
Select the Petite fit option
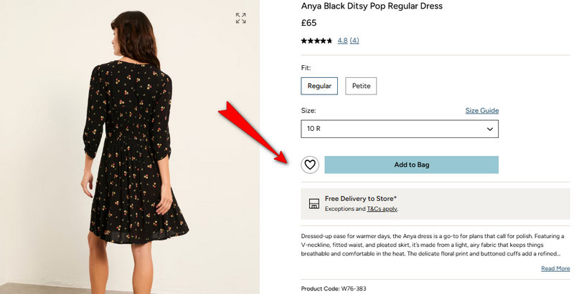click(x=361, y=86)
